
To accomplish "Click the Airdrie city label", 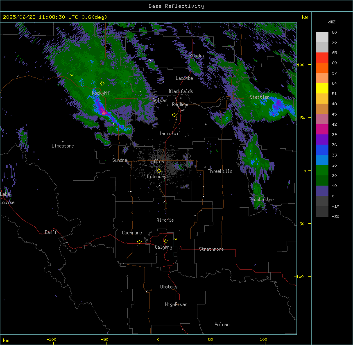I will 165,220.
